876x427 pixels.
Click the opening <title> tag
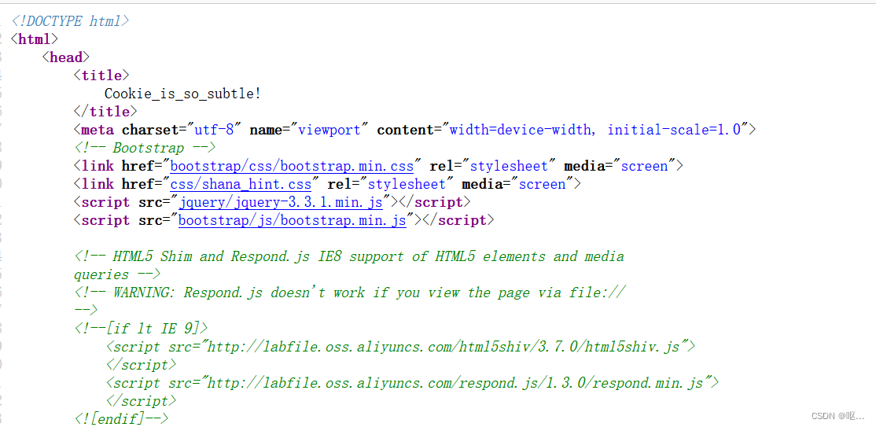tap(101, 75)
